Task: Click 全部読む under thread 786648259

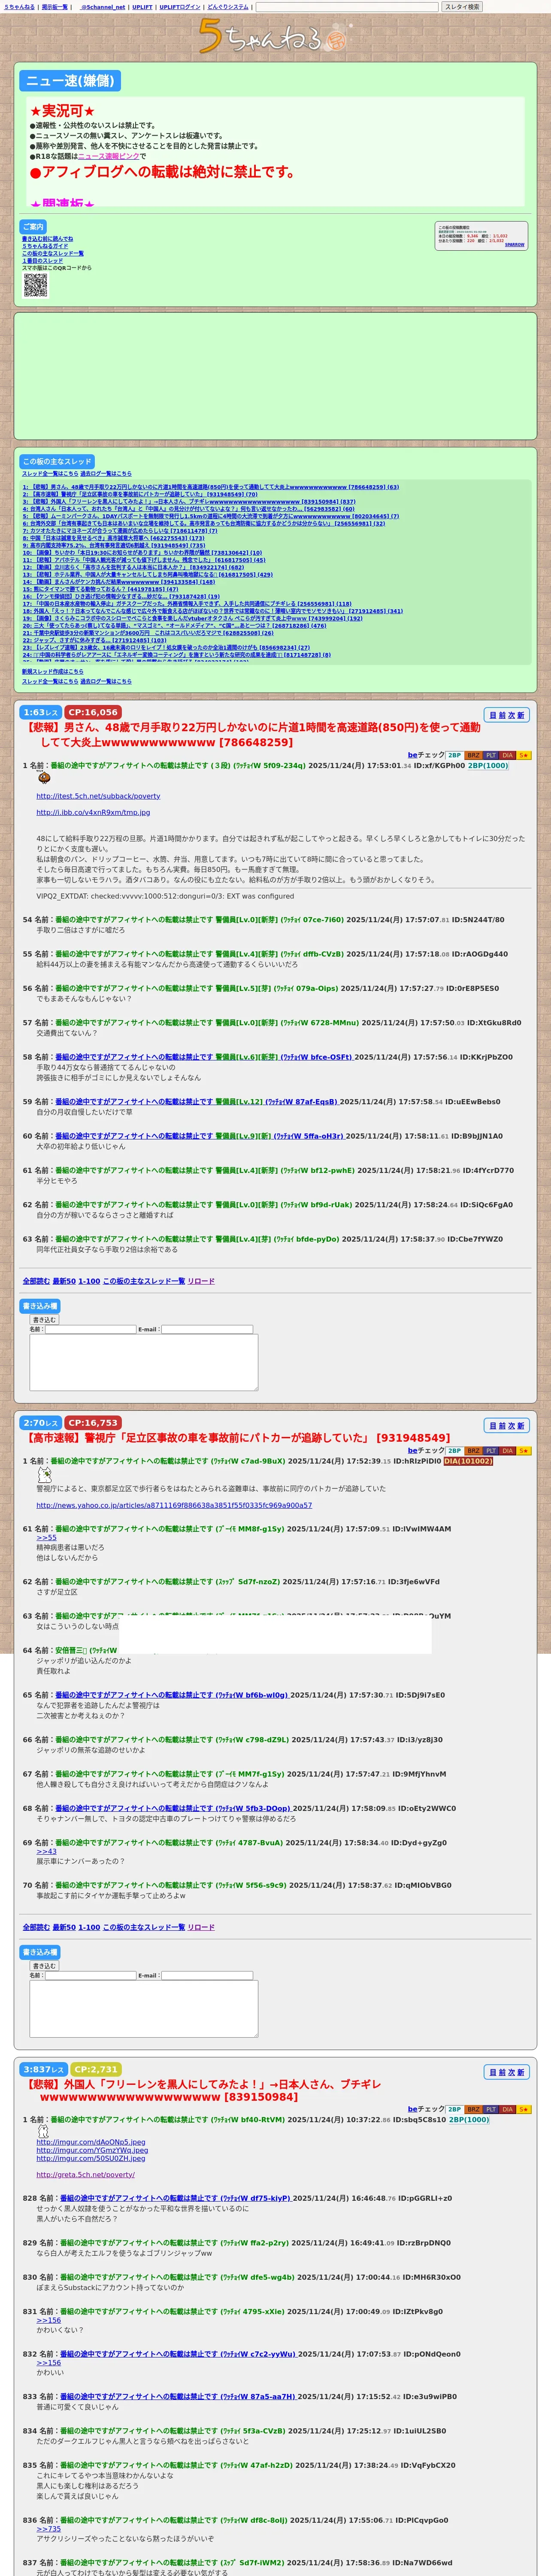Action: [x=36, y=1281]
